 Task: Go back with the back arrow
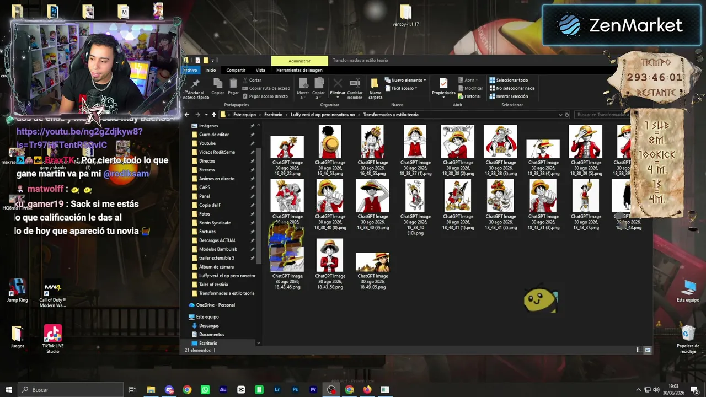pyautogui.click(x=186, y=115)
